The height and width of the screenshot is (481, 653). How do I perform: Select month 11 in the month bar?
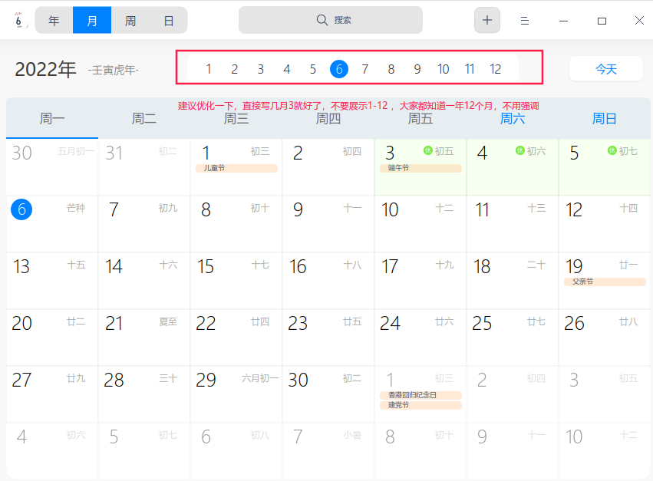click(x=470, y=69)
